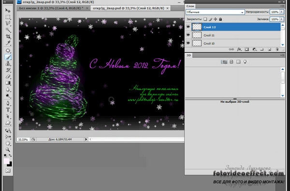Toggle visibility of Слой 11
This screenshot has height=191, width=290.
click(188, 35)
